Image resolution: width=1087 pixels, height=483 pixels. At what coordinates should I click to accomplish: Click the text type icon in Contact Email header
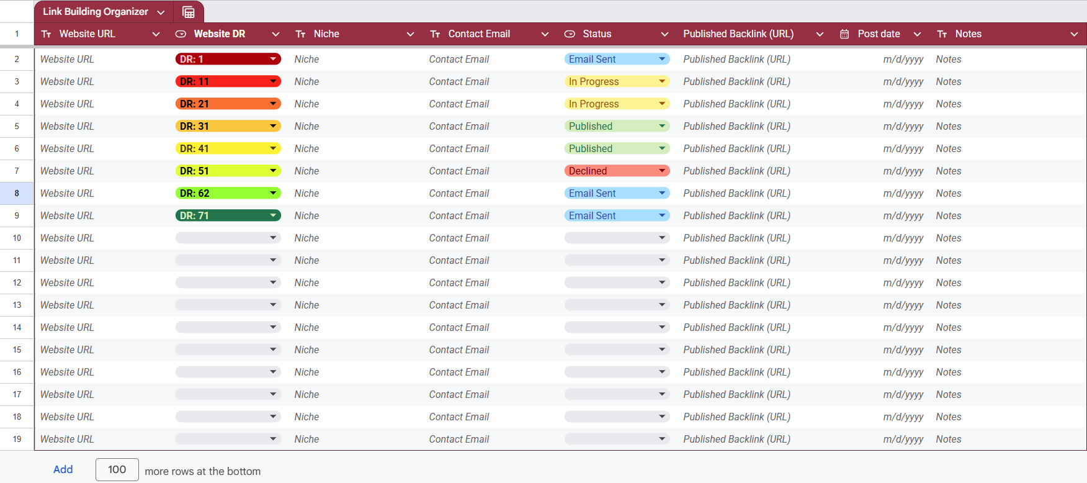point(435,34)
